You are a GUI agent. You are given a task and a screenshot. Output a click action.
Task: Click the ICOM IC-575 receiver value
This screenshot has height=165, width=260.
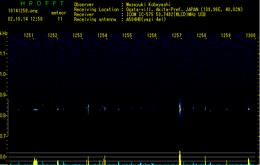[x=166, y=14]
